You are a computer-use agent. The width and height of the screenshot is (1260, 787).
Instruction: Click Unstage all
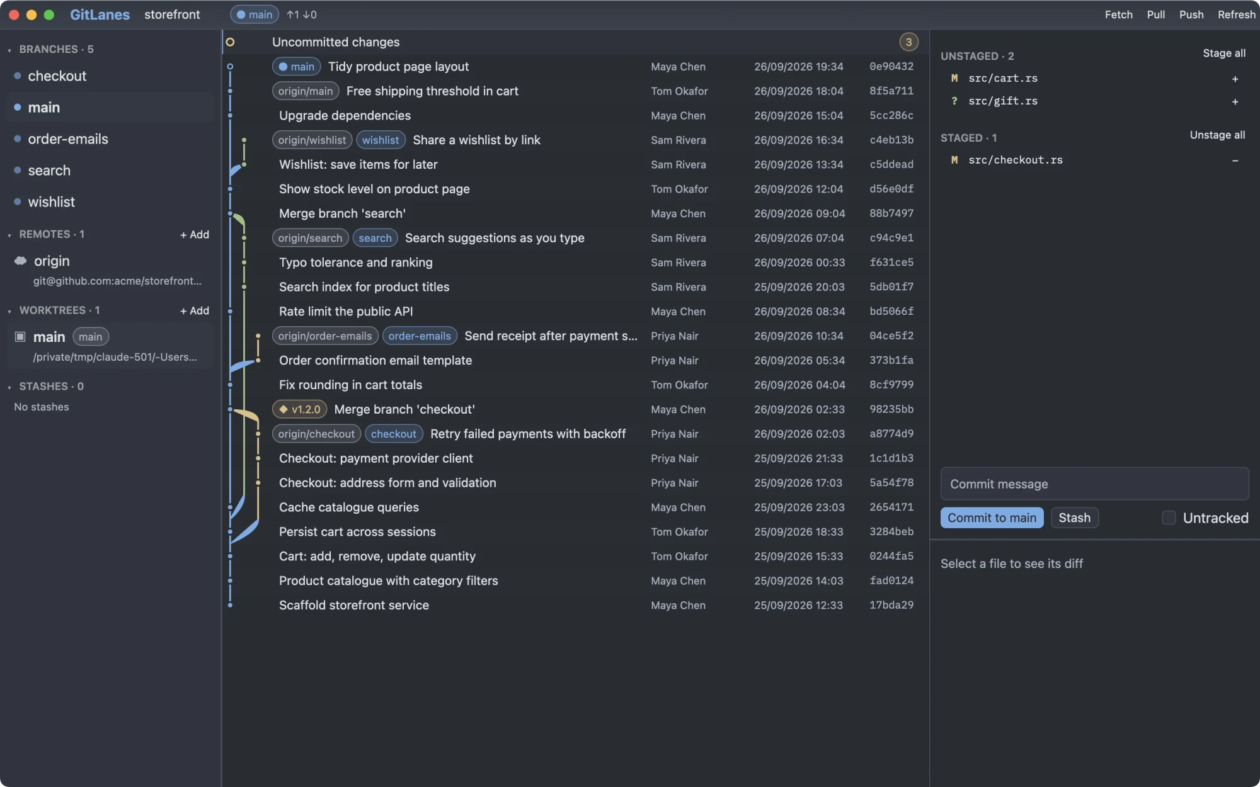coord(1217,135)
